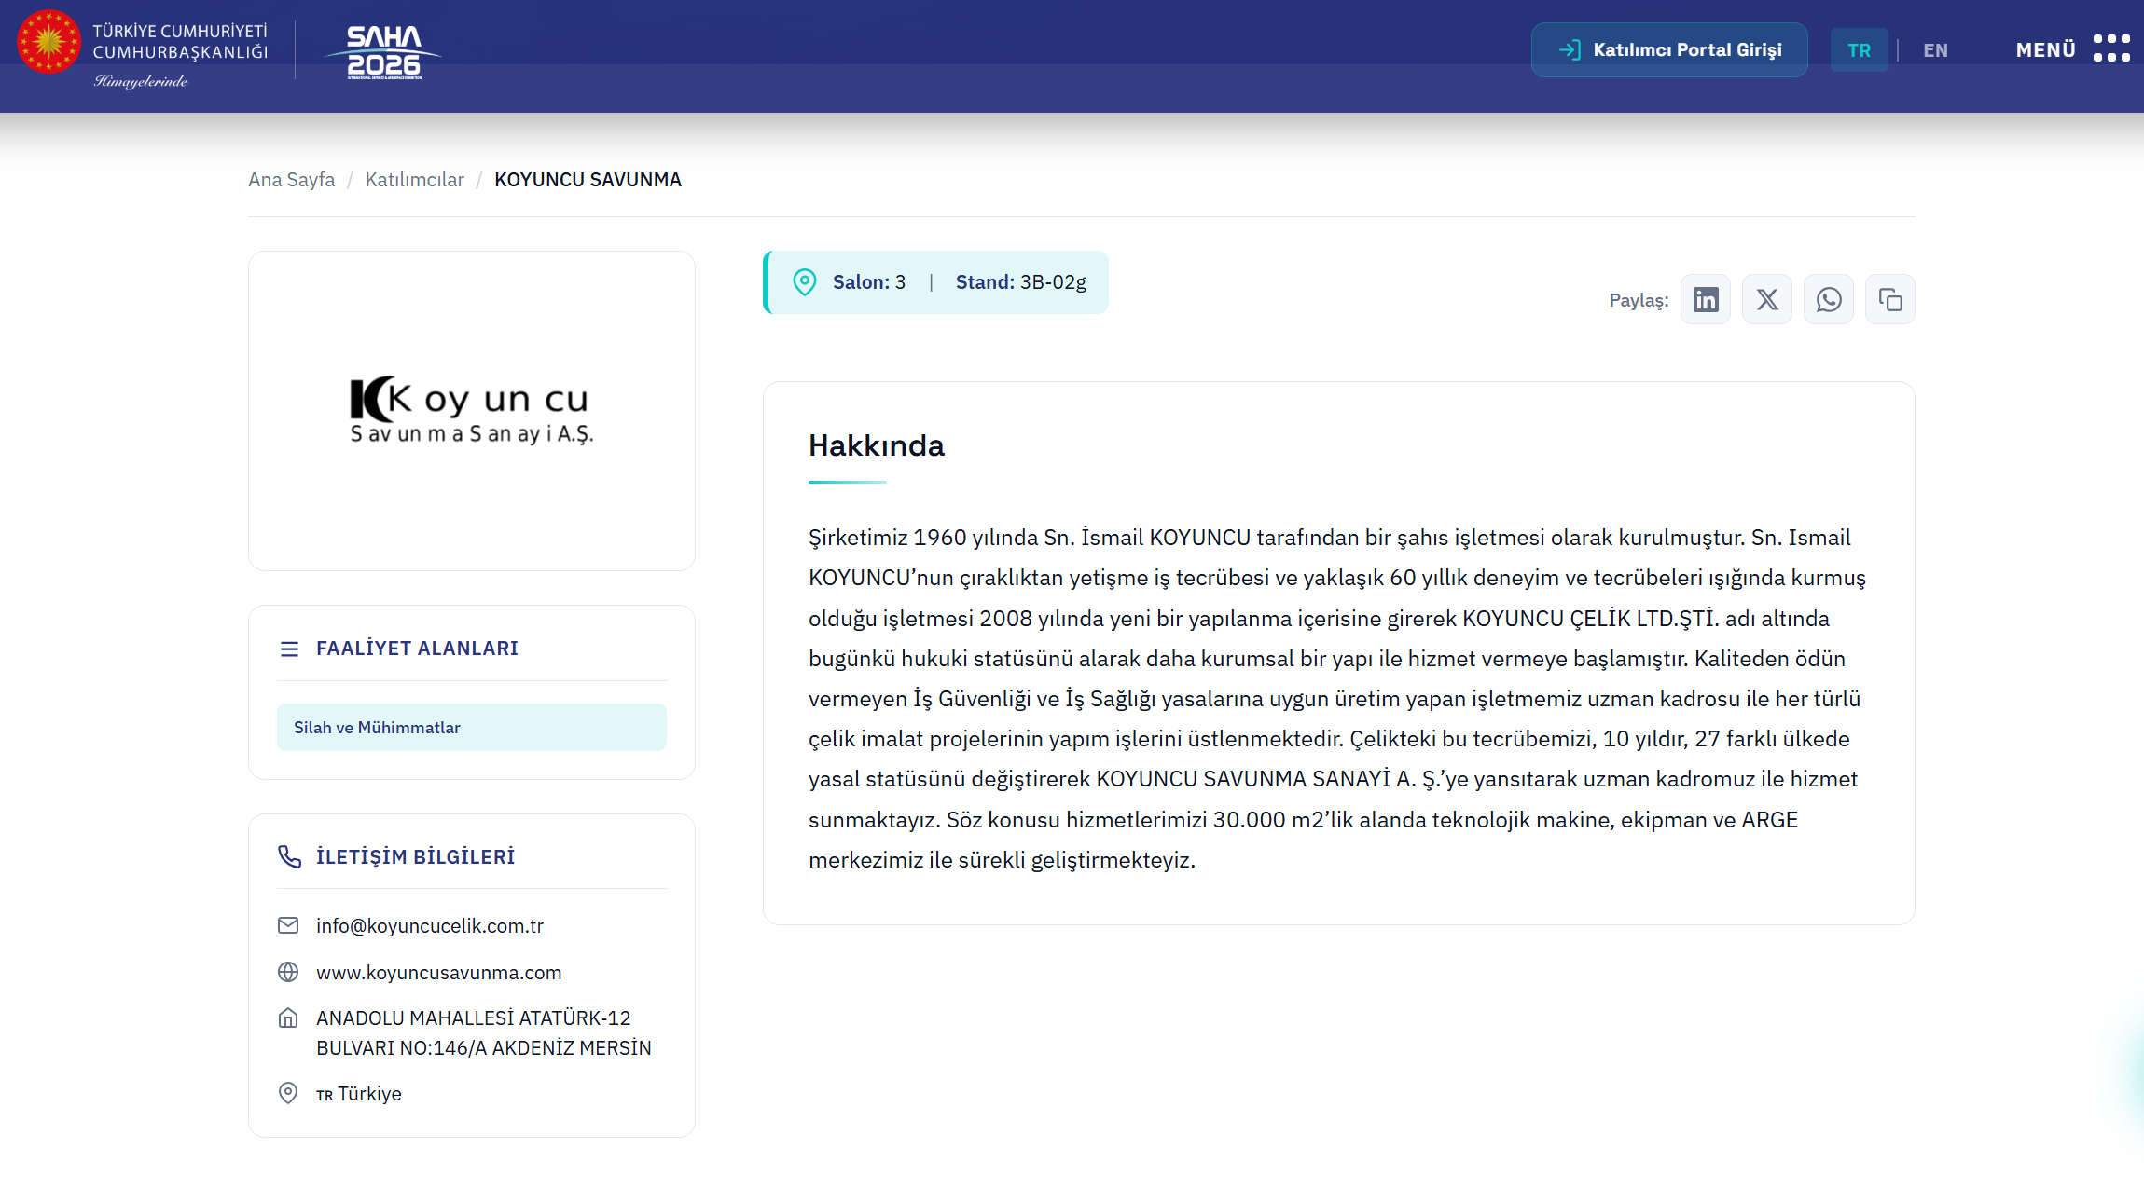Image resolution: width=2144 pixels, height=1189 pixels.
Task: Switch language to TR
Action: (x=1859, y=50)
